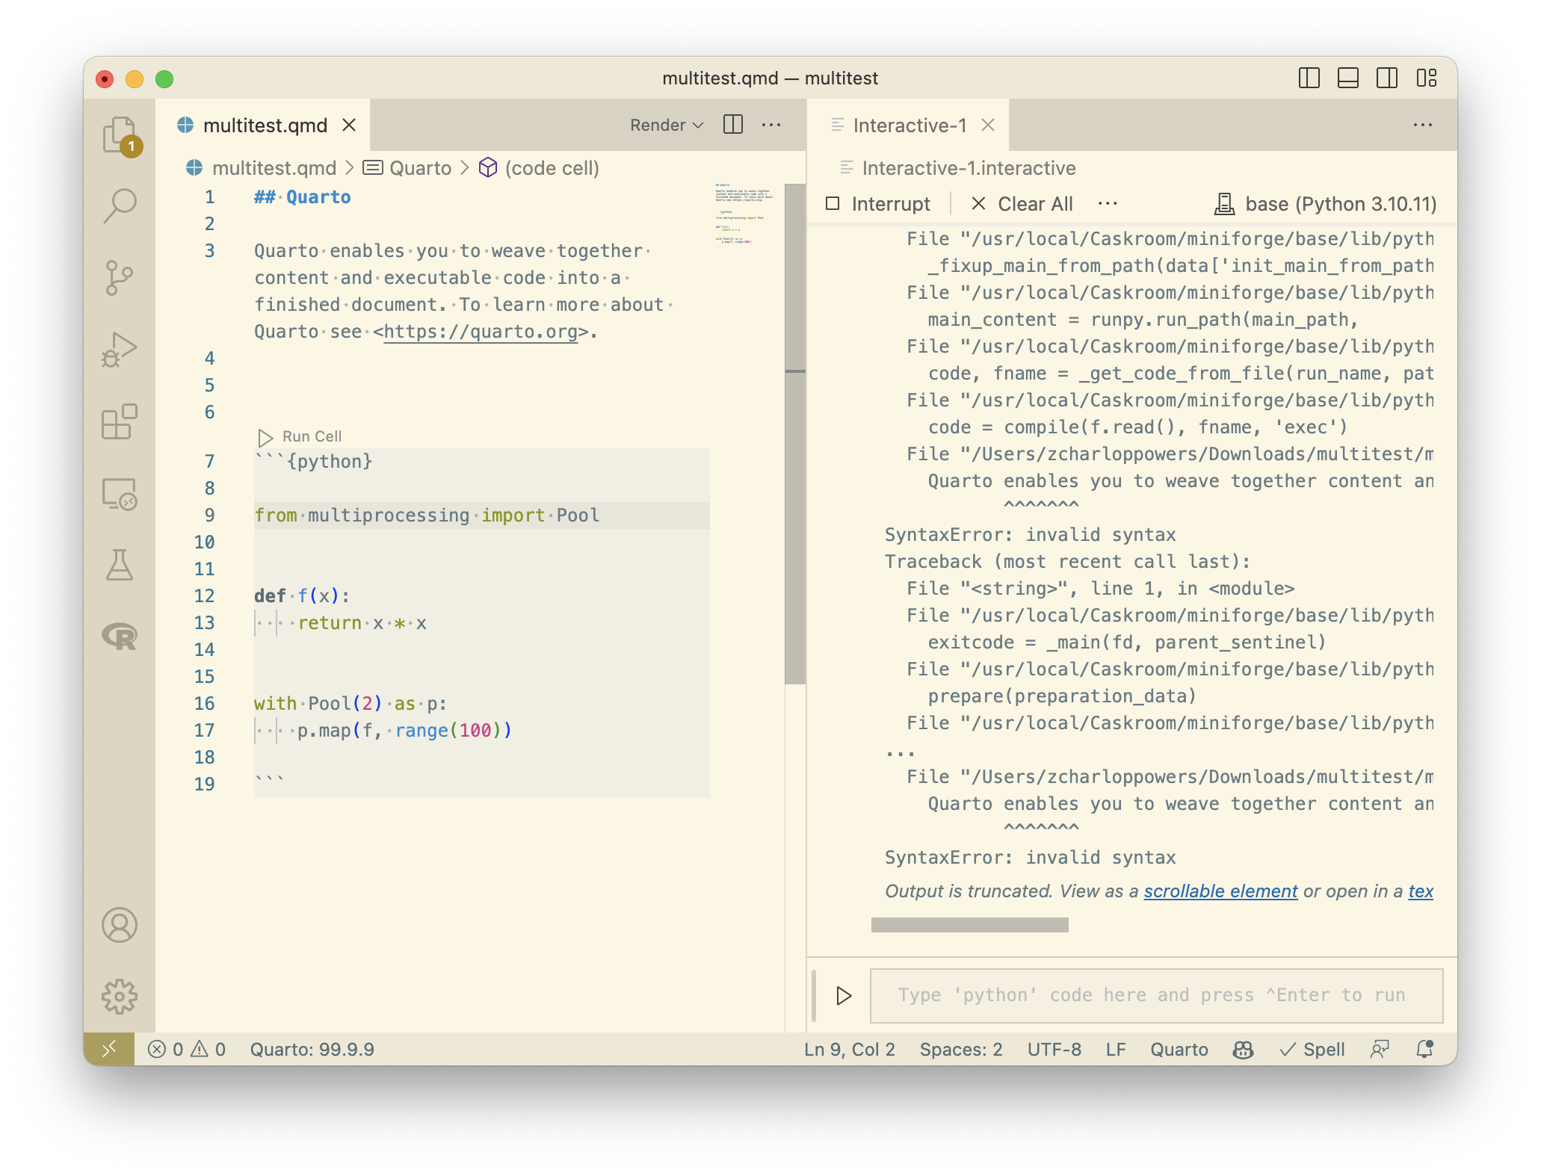Open output as a scrollable element

(1220, 891)
